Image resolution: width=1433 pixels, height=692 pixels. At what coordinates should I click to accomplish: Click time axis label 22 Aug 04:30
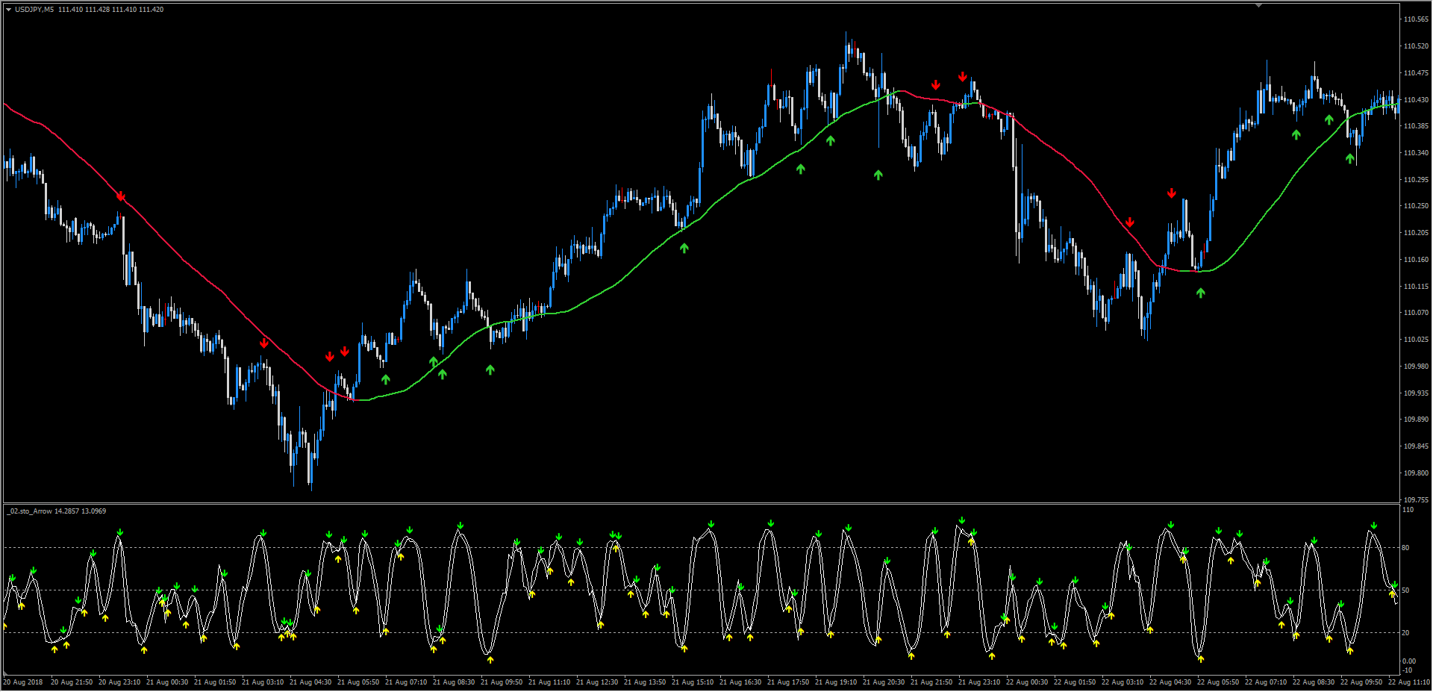click(x=1170, y=682)
